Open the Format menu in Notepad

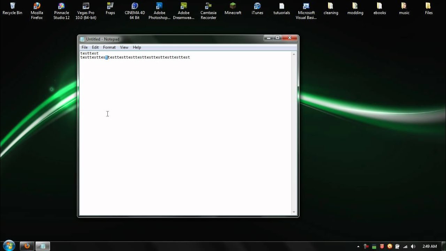(109, 47)
